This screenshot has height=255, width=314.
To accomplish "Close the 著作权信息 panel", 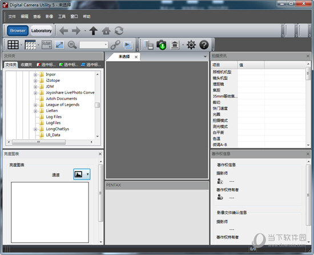I will pyautogui.click(x=308, y=154).
